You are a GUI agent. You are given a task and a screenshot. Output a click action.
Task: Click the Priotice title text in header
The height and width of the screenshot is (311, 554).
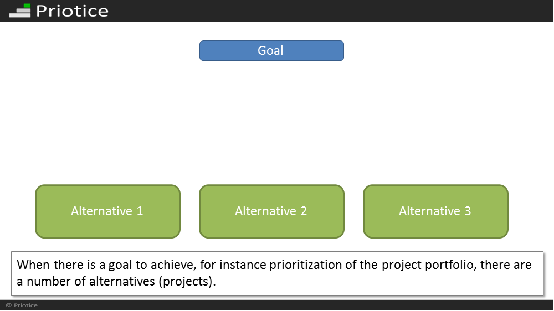pos(72,11)
